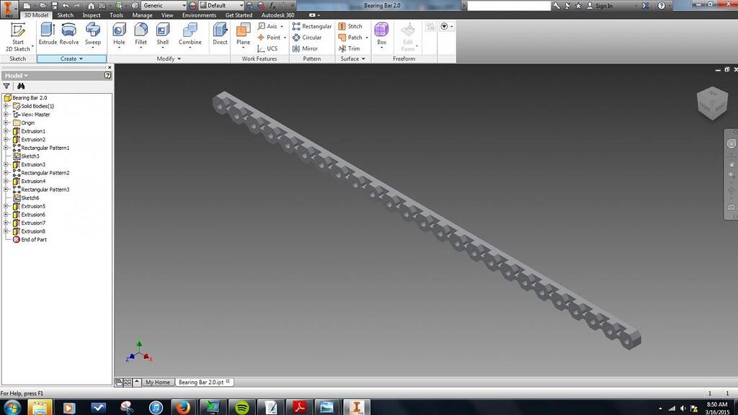The height and width of the screenshot is (415, 738).
Task: Open the Revolve tool
Action: click(68, 34)
